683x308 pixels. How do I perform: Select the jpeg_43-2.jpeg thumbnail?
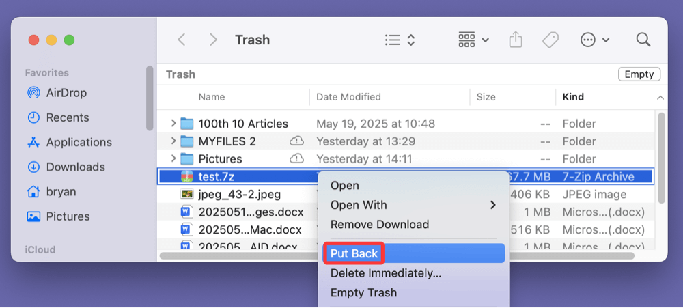187,195
